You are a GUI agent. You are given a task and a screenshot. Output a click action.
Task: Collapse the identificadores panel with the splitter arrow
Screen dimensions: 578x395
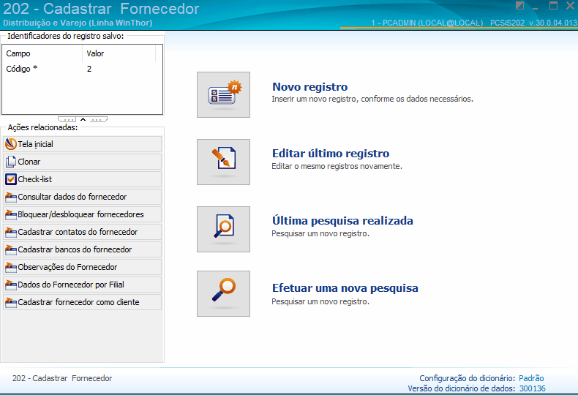83,119
